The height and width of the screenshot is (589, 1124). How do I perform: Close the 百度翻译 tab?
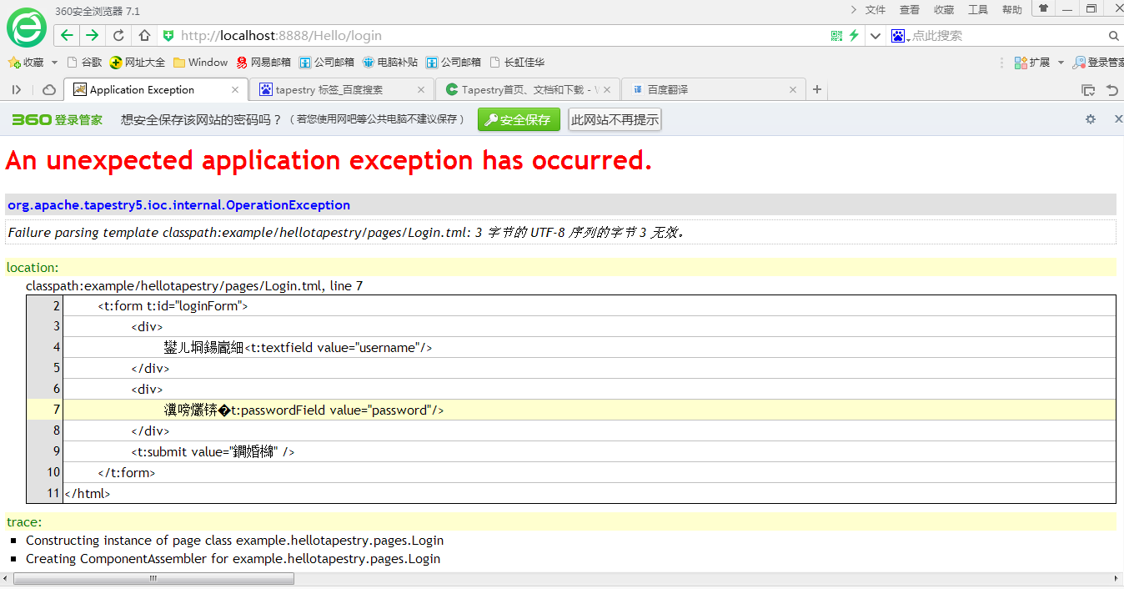[x=792, y=89]
